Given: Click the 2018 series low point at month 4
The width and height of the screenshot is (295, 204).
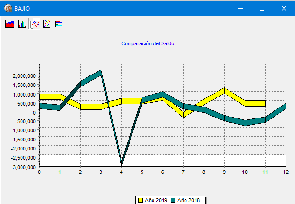Looking at the screenshot, I should click(x=122, y=164).
